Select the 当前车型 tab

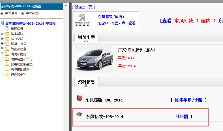tap(86, 38)
